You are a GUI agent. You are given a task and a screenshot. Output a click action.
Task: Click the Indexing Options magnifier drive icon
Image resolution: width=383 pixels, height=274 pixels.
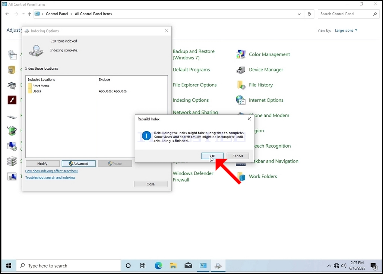[37, 50]
